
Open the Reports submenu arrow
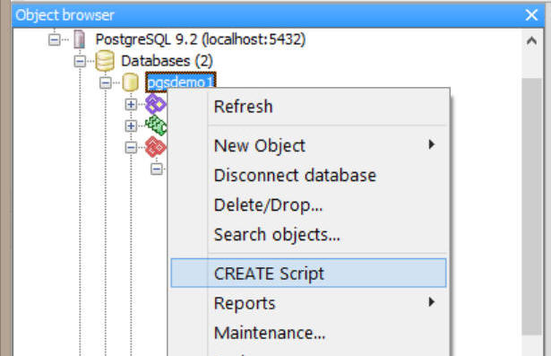431,301
